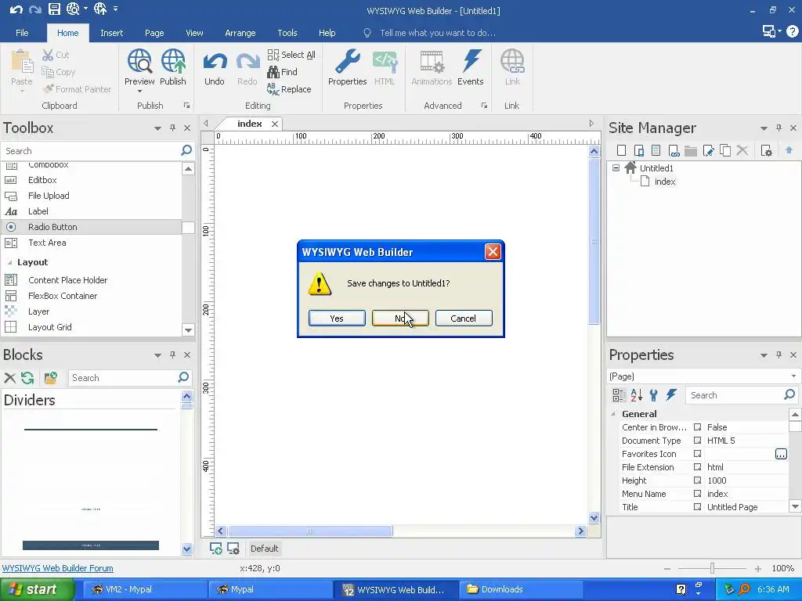Open the Preview dropdown arrow in ribbon
The image size is (802, 601).
[x=139, y=92]
